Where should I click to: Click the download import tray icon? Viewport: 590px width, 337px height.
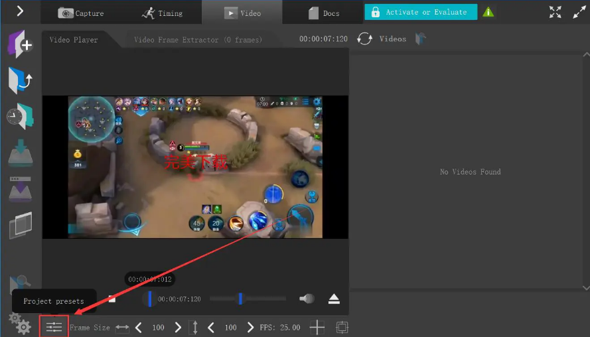tap(20, 154)
